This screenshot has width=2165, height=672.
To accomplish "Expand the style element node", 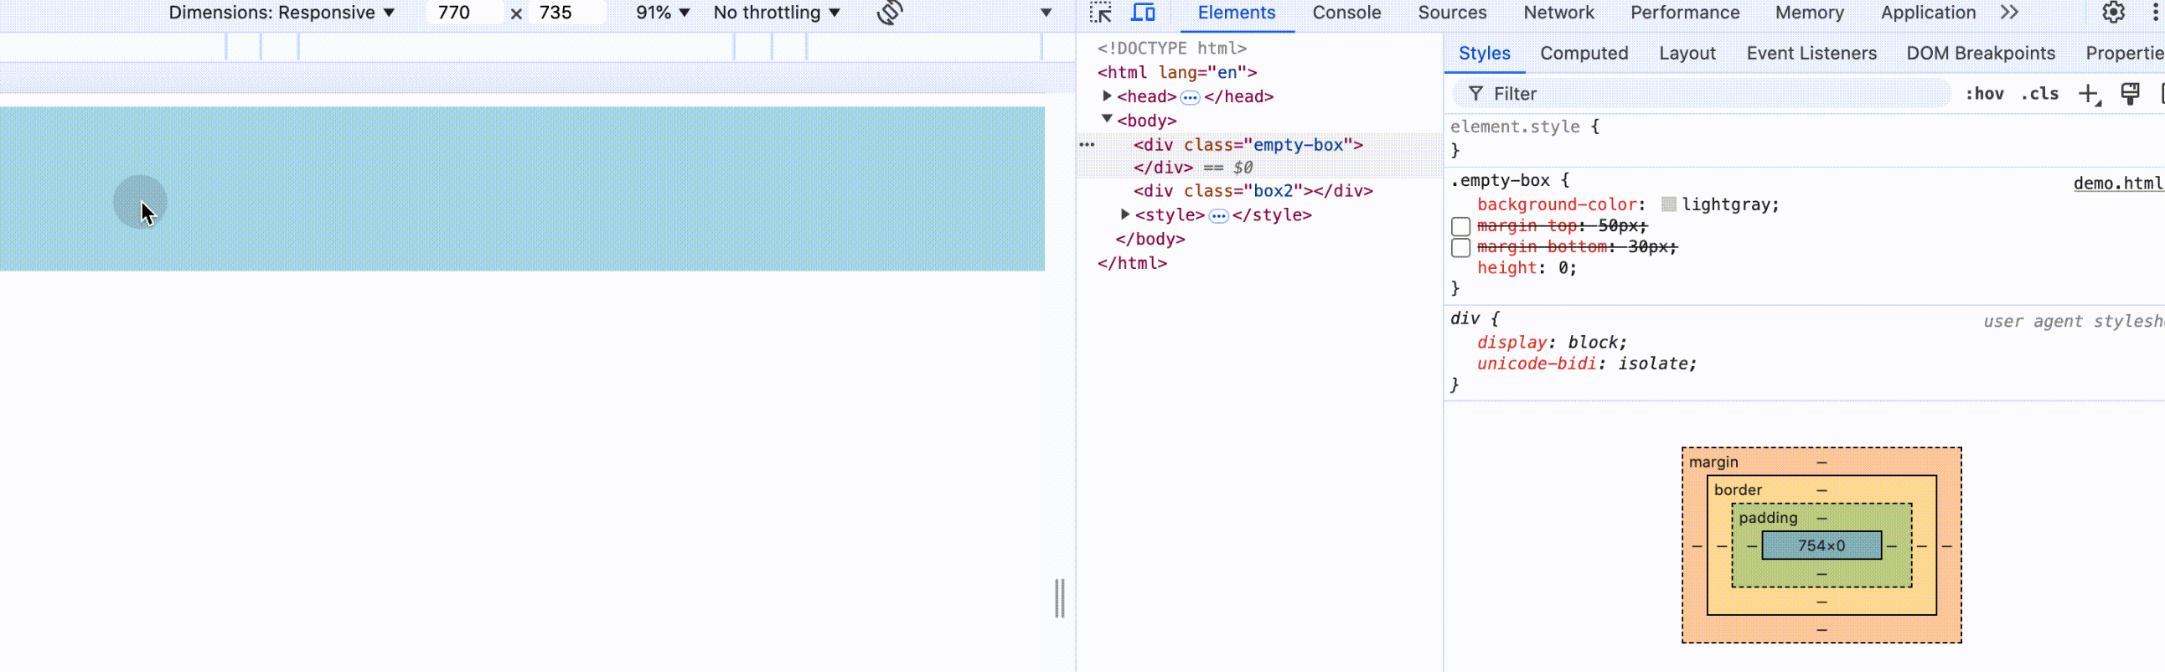I will (1124, 215).
